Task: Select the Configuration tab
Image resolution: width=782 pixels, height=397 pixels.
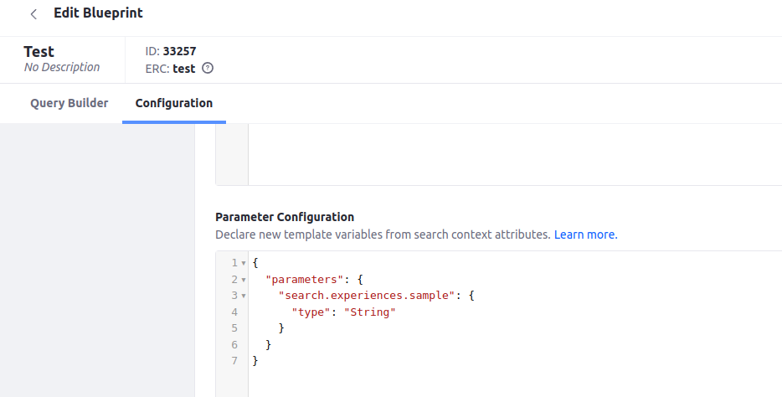Action: pyautogui.click(x=174, y=103)
